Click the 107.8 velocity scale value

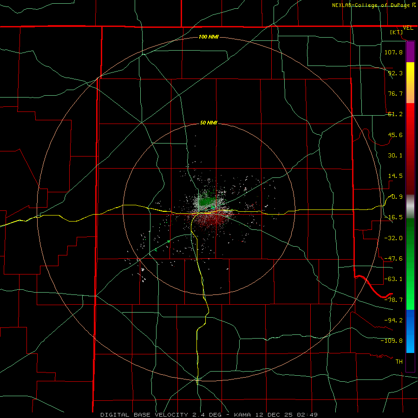(393, 52)
